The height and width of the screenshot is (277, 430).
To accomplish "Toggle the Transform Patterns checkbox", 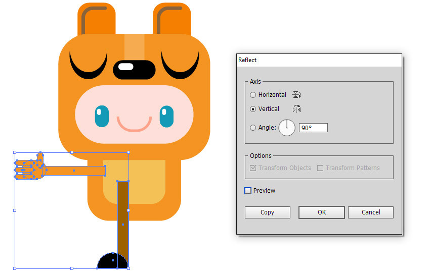I will tap(320, 168).
